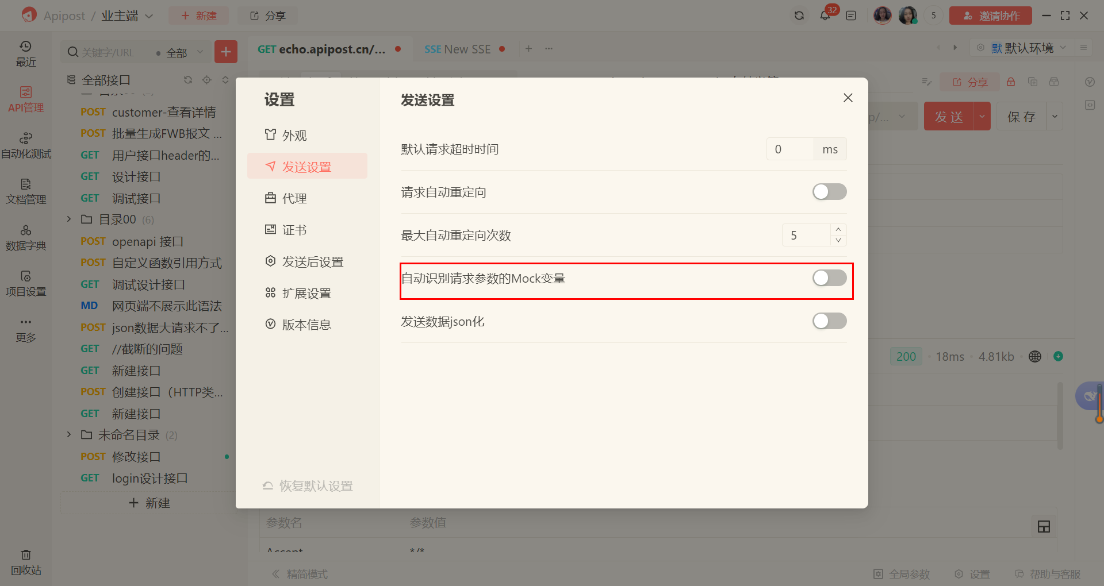Click the green plus response status icon
The height and width of the screenshot is (586, 1104).
tap(1058, 356)
